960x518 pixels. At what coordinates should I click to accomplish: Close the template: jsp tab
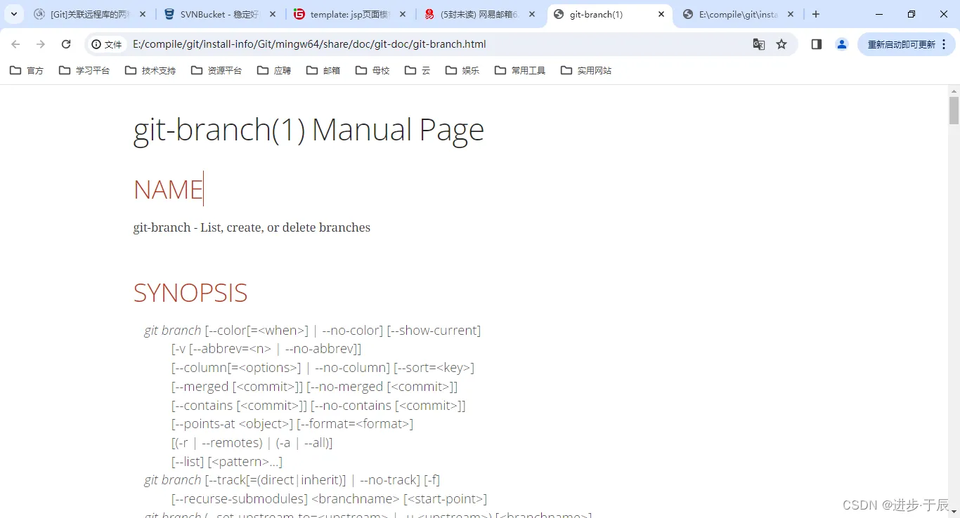point(402,14)
